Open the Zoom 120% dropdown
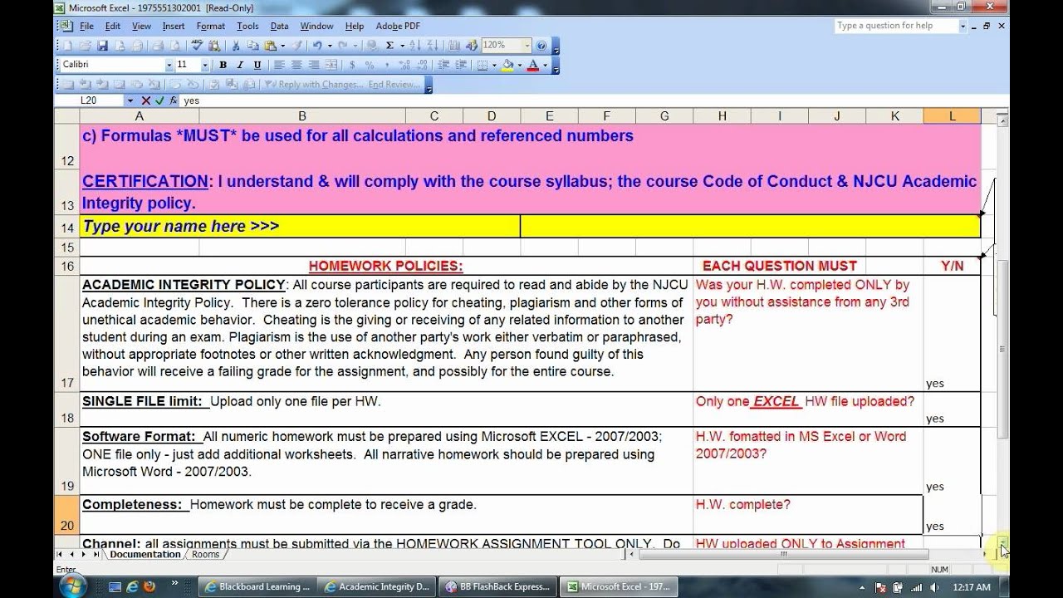 (527, 46)
